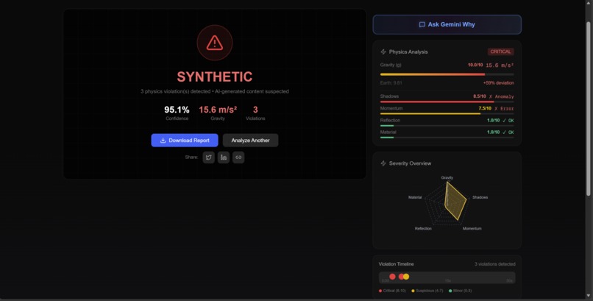Click the Reflection score bar
The height and width of the screenshot is (301, 593).
click(x=447, y=126)
